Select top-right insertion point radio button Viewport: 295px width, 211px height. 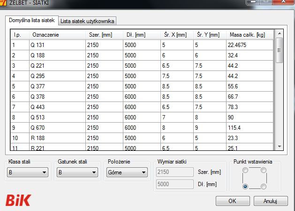[264, 170]
